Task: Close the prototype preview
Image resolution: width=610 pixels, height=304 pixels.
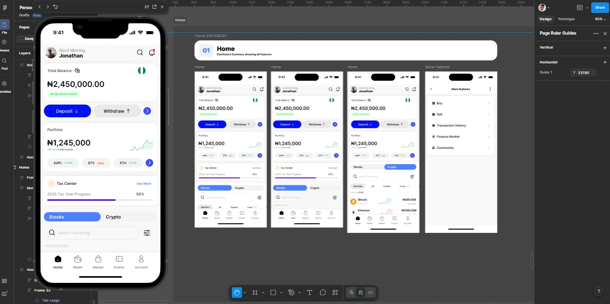Action: [x=162, y=7]
